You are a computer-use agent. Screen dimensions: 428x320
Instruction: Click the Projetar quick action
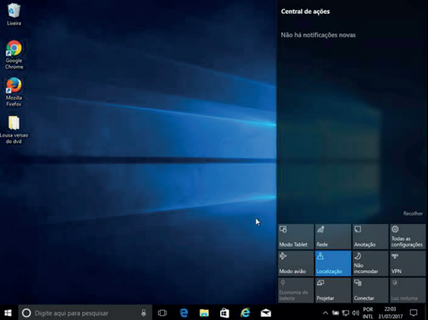coord(333,290)
